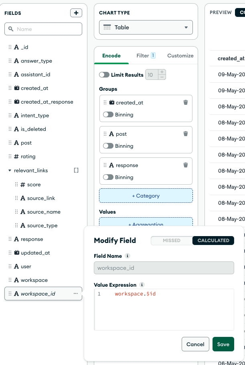
Task: Increase the limit results stepper value
Action: (162, 72)
